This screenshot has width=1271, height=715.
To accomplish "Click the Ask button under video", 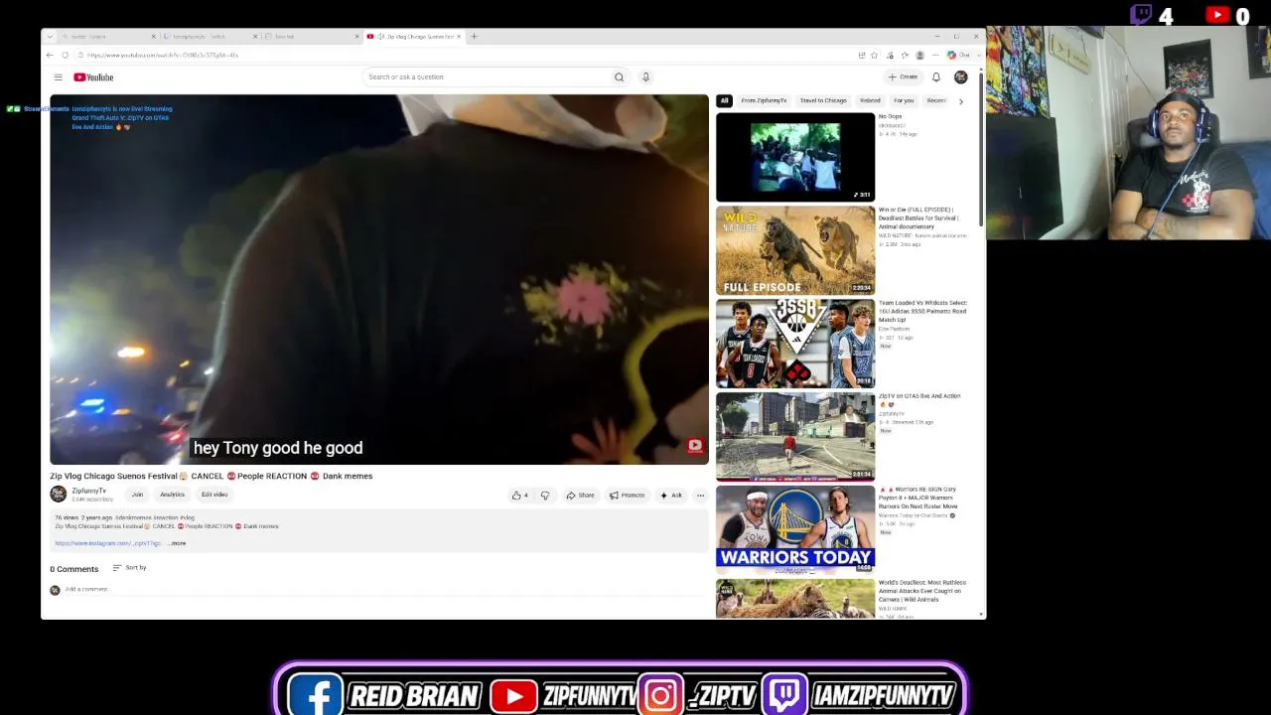I will tap(671, 496).
